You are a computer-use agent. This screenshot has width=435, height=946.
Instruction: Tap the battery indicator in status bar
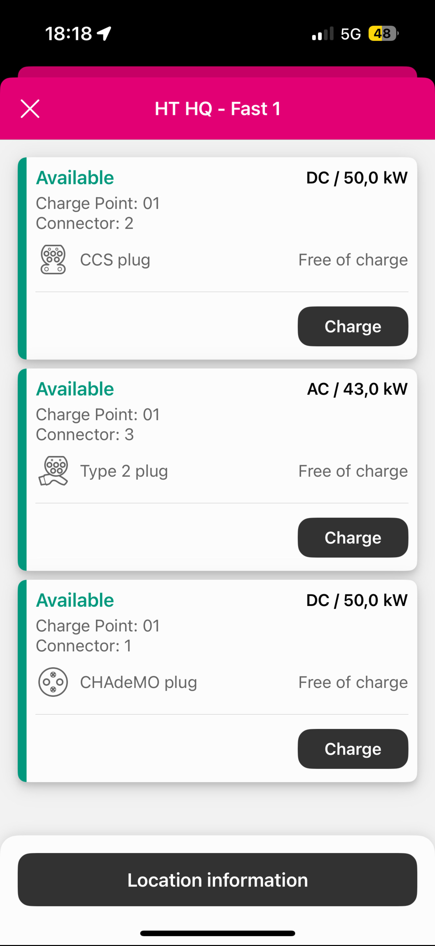(383, 33)
